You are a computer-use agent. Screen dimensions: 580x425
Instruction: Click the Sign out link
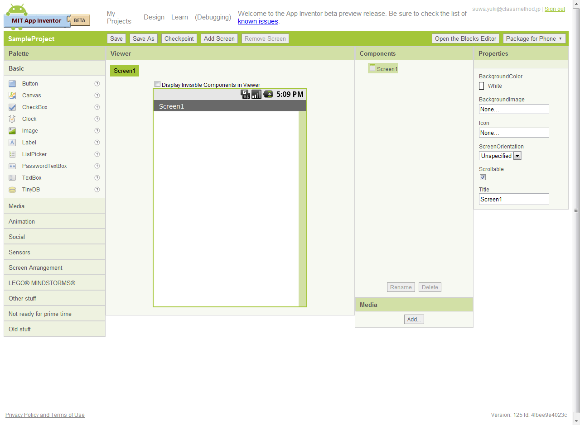pyautogui.click(x=555, y=9)
